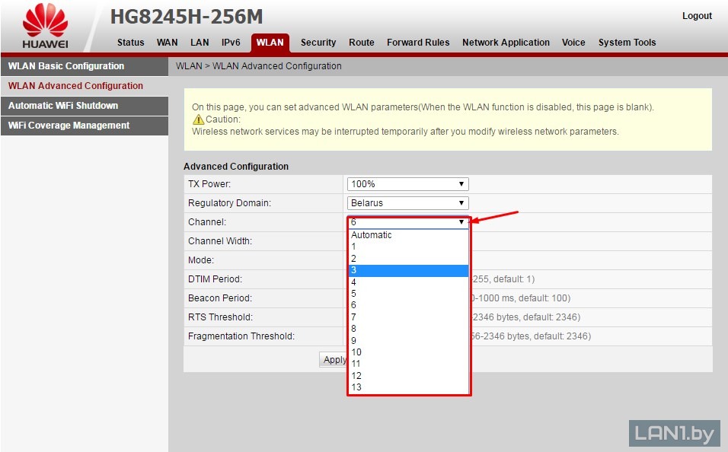Go to the Voice tab

click(573, 42)
